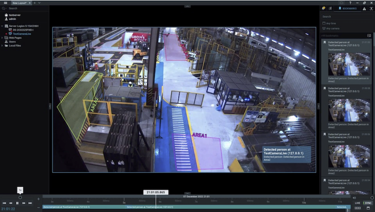Click the Detected person tooltip on video
Screen dimensions: 375x212
(x=286, y=155)
